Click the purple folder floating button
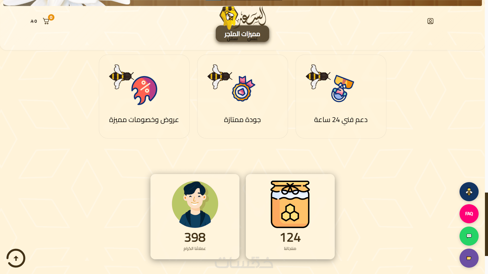This screenshot has height=274, width=488. 469,258
